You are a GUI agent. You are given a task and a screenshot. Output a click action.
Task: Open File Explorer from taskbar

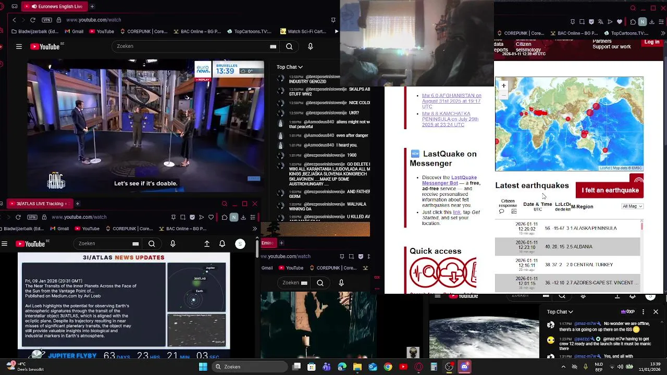357,367
